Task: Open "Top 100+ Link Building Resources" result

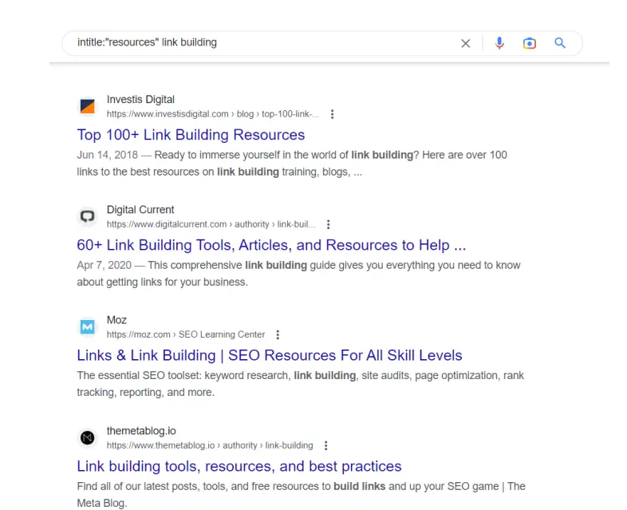Action: (x=191, y=135)
